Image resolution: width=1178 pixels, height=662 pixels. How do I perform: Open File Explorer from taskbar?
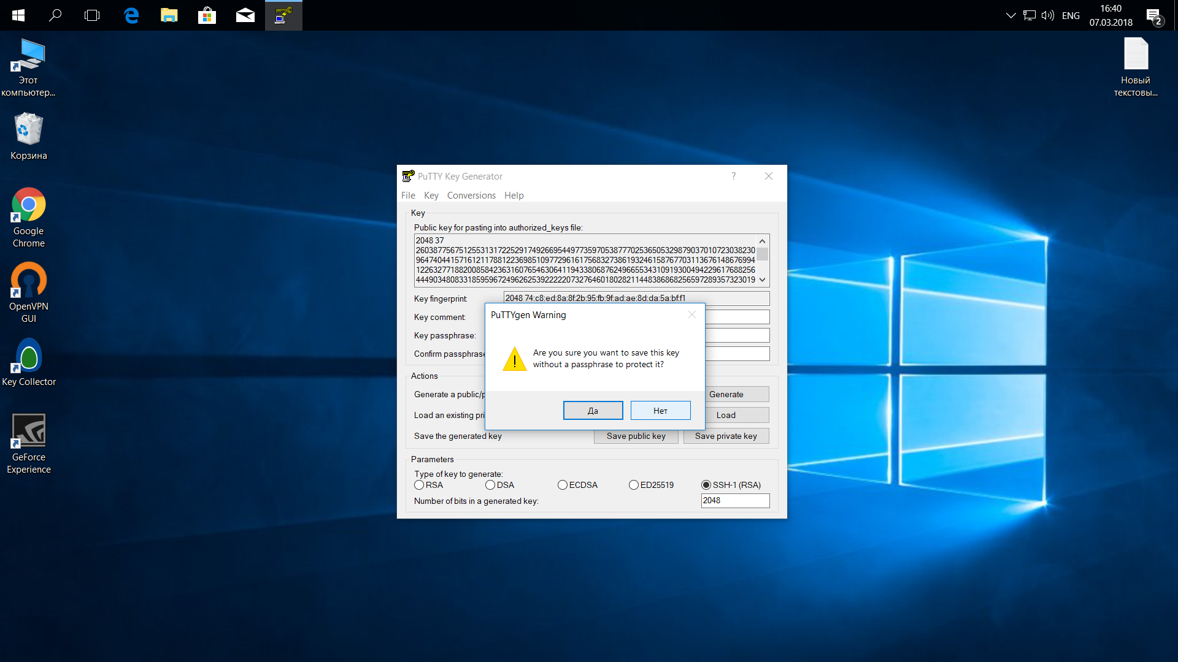(169, 15)
